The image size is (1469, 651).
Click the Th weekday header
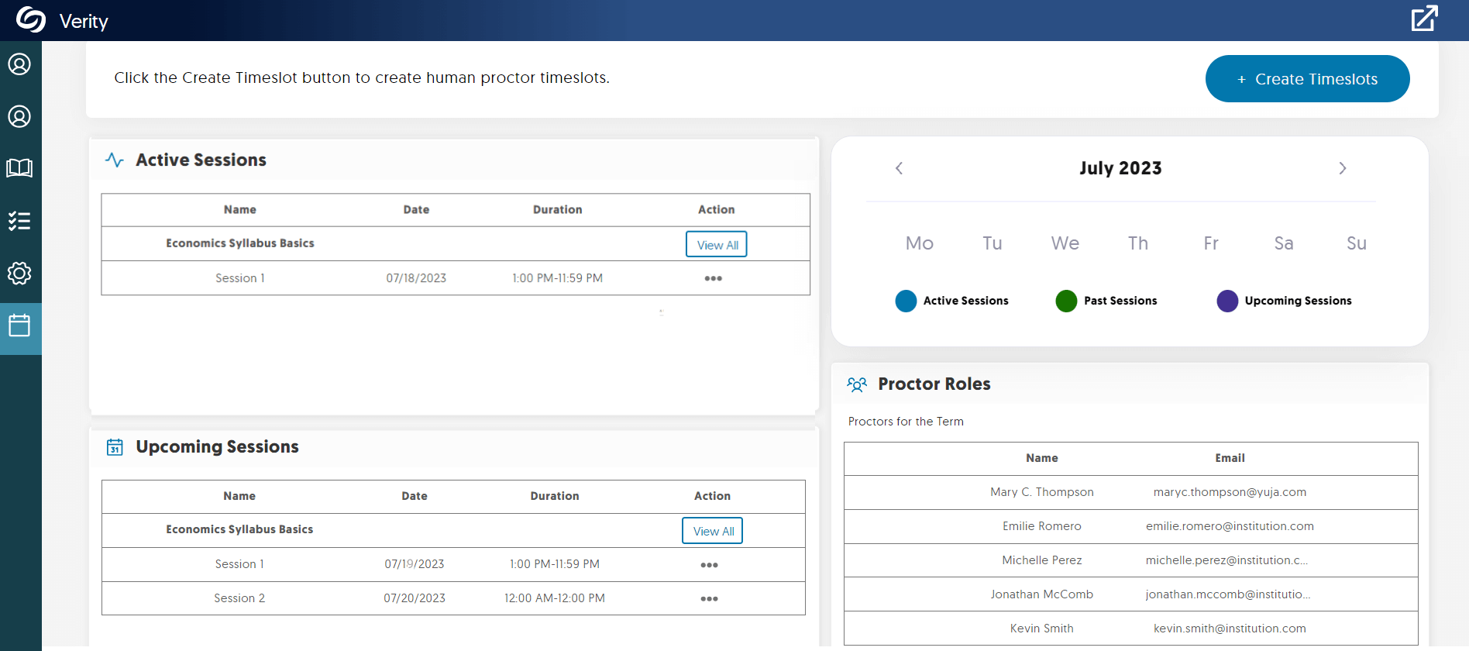coord(1138,243)
